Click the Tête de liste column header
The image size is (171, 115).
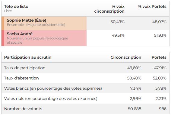click(16, 6)
